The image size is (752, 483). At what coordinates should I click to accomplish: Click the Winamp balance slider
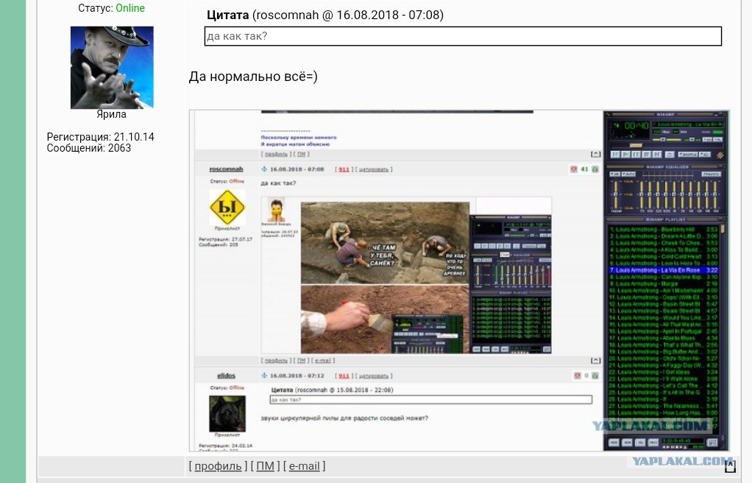[692, 139]
